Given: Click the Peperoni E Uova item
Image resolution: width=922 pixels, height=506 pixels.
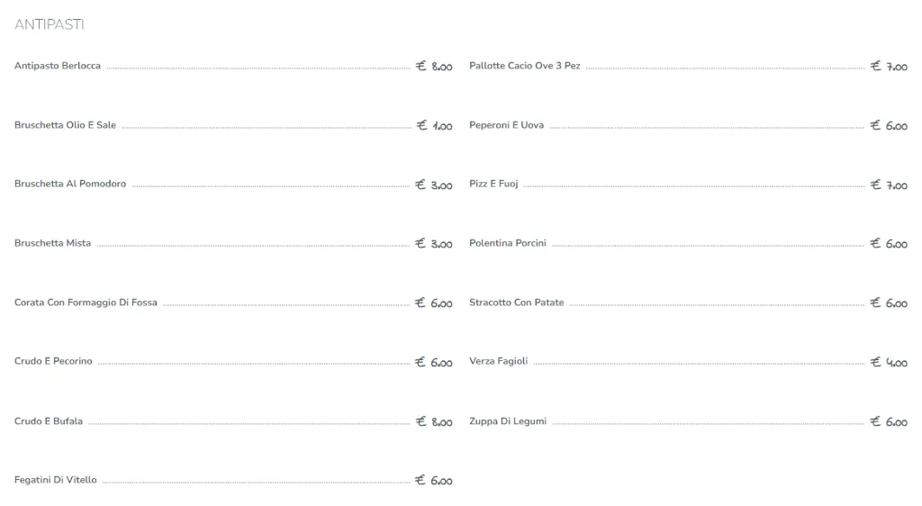Looking at the screenshot, I should (506, 125).
